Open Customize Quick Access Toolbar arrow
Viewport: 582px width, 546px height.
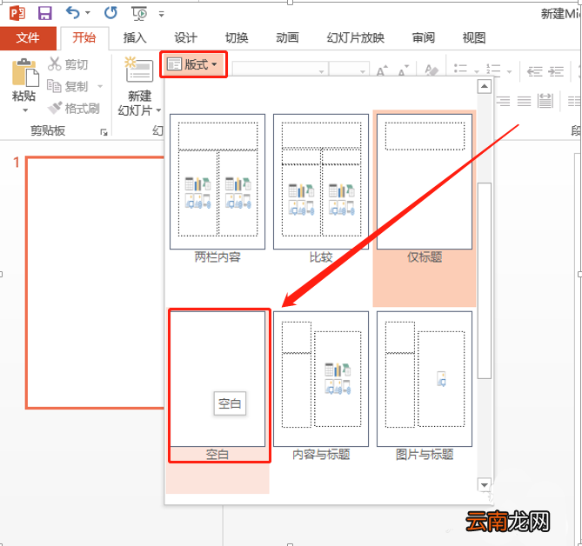pyautogui.click(x=162, y=15)
